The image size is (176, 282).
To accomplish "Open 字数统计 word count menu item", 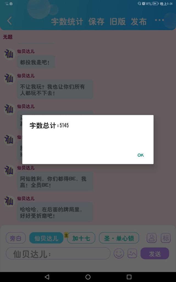I will click(67, 22).
